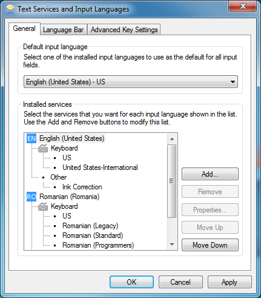The width and height of the screenshot is (261, 298).
Task: Select the General tab
Action: (x=24, y=29)
